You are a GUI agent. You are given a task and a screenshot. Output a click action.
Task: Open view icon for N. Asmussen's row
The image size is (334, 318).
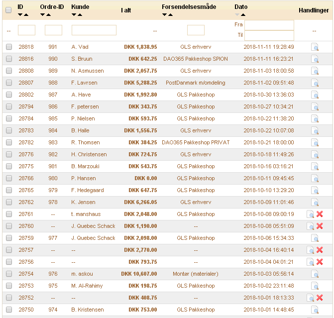tap(315, 71)
